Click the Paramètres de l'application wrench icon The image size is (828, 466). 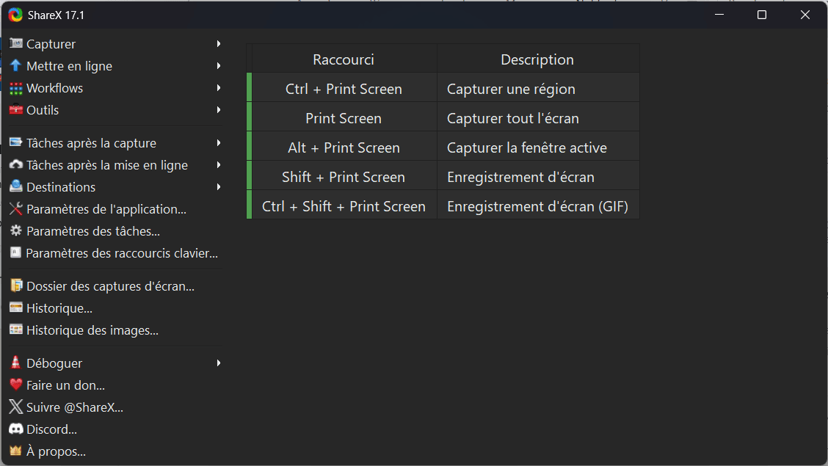tap(16, 209)
